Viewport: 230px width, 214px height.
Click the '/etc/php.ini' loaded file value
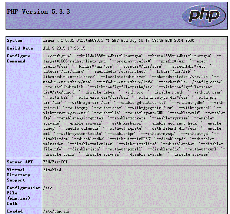[x=56, y=211]
